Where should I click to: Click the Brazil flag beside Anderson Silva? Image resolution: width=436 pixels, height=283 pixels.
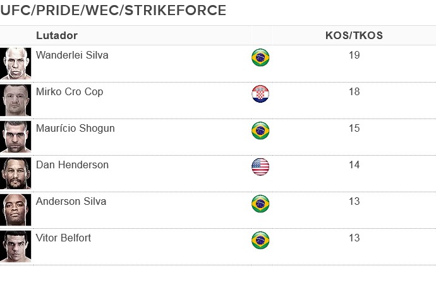click(x=260, y=204)
